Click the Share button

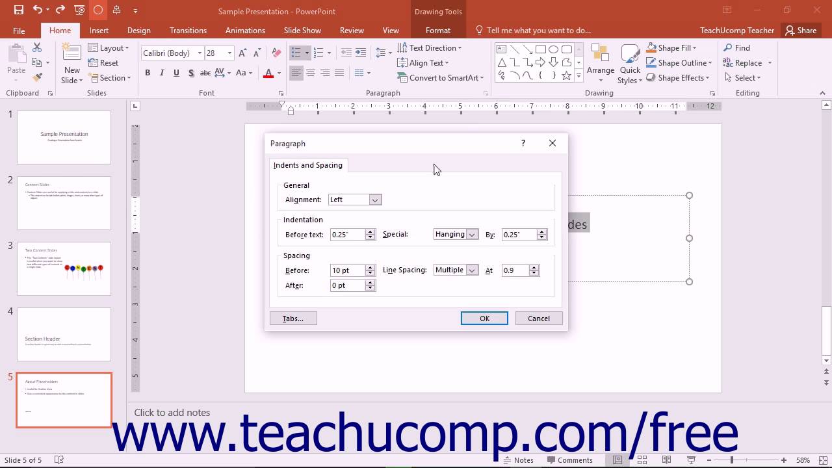[799, 30]
